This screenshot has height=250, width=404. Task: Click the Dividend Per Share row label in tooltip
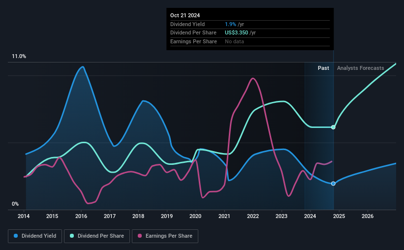[x=193, y=33]
